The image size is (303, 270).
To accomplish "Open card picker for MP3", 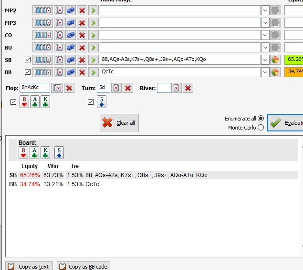I will click(x=59, y=23).
